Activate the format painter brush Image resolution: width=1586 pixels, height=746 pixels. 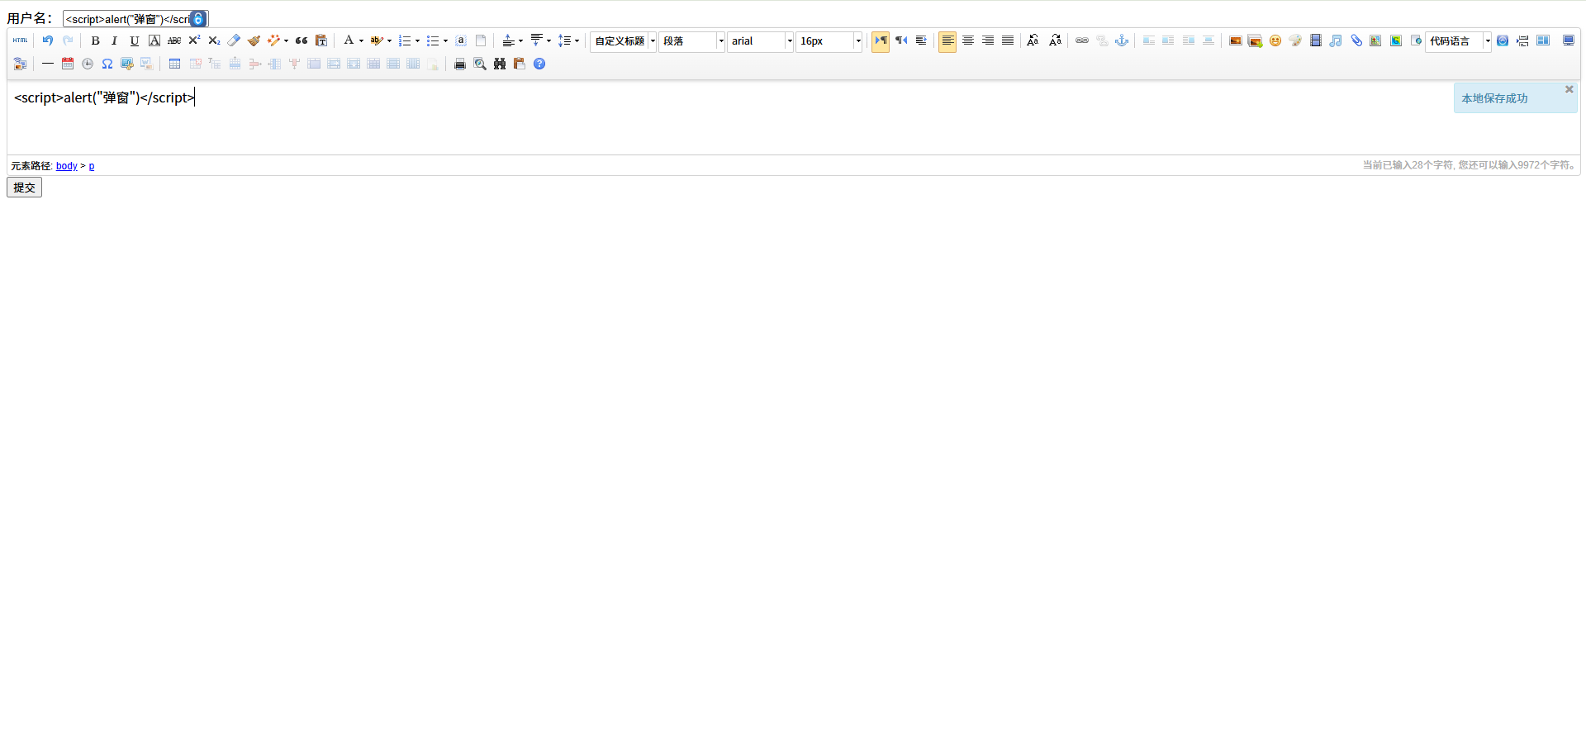254,40
